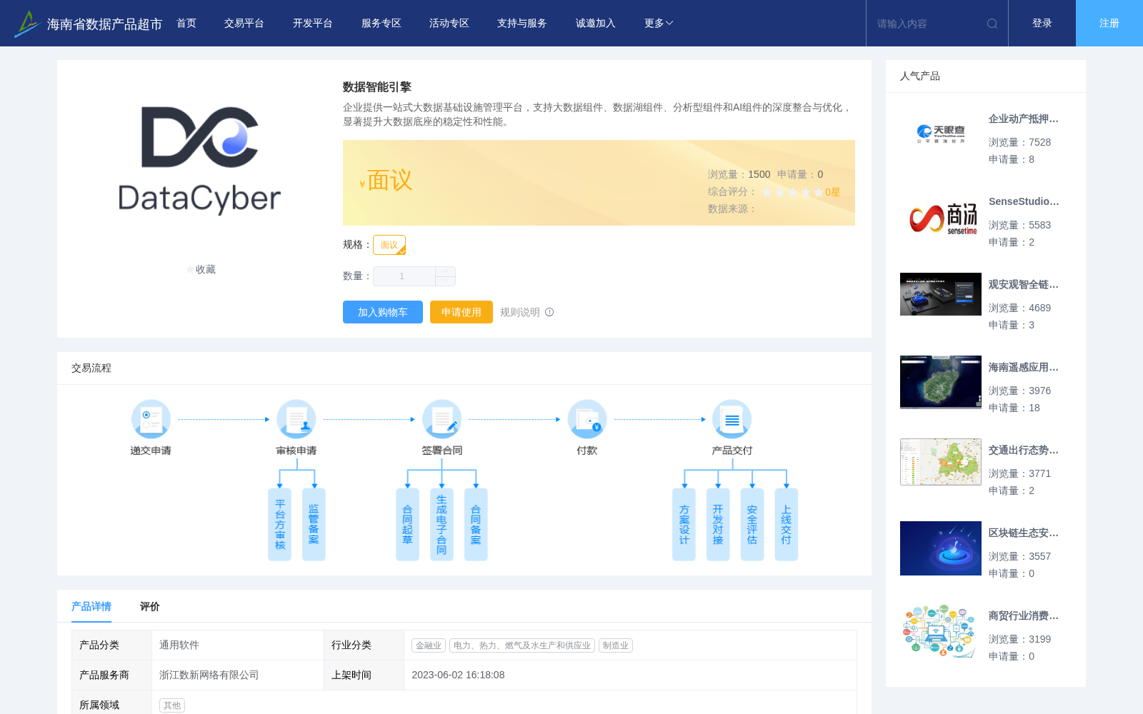
Task: Click the 制造业 industry tag
Action: (616, 645)
